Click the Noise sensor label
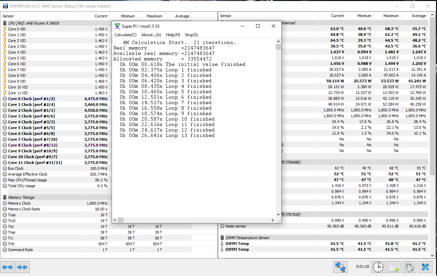The width and height of the screenshot is (437, 276). click(x=236, y=226)
